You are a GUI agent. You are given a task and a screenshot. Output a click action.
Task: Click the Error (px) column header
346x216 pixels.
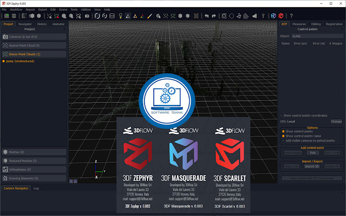301,44
